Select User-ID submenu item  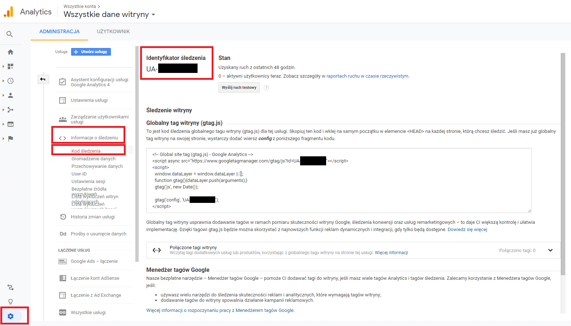point(79,174)
